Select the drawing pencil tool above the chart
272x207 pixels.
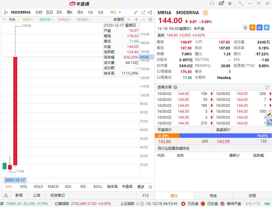pos(136,12)
